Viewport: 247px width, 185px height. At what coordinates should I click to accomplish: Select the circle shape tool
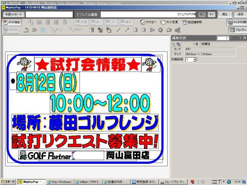pos(144,30)
